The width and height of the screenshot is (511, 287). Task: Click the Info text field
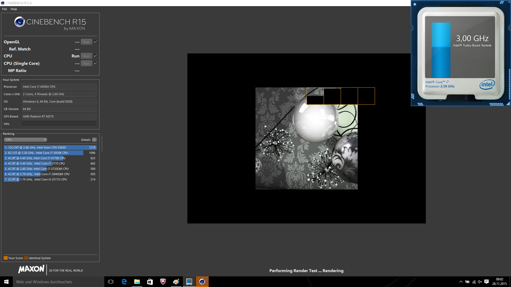(59, 124)
